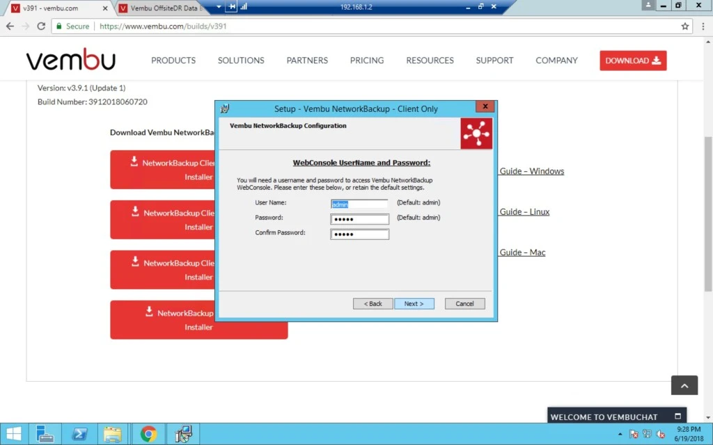Open File Explorer from the taskbar
The image size is (713, 445).
[113, 434]
